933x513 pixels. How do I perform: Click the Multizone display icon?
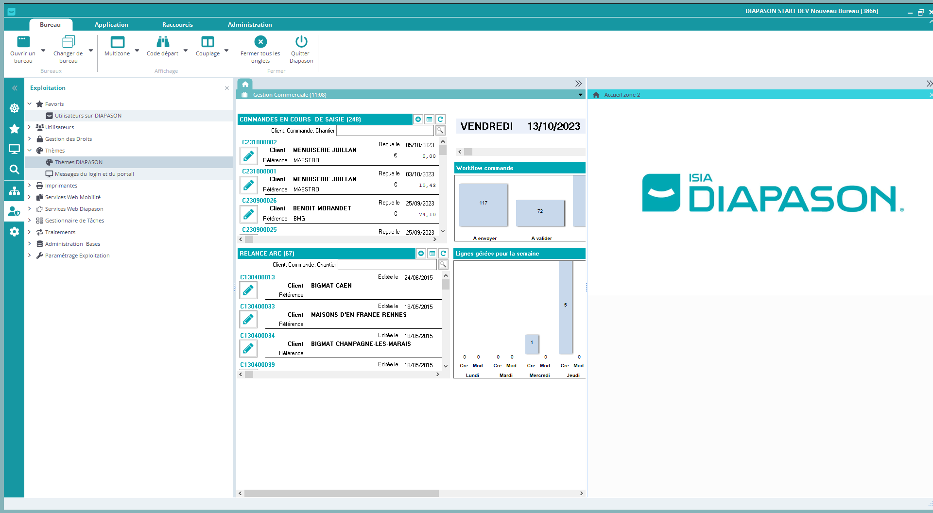click(x=117, y=42)
